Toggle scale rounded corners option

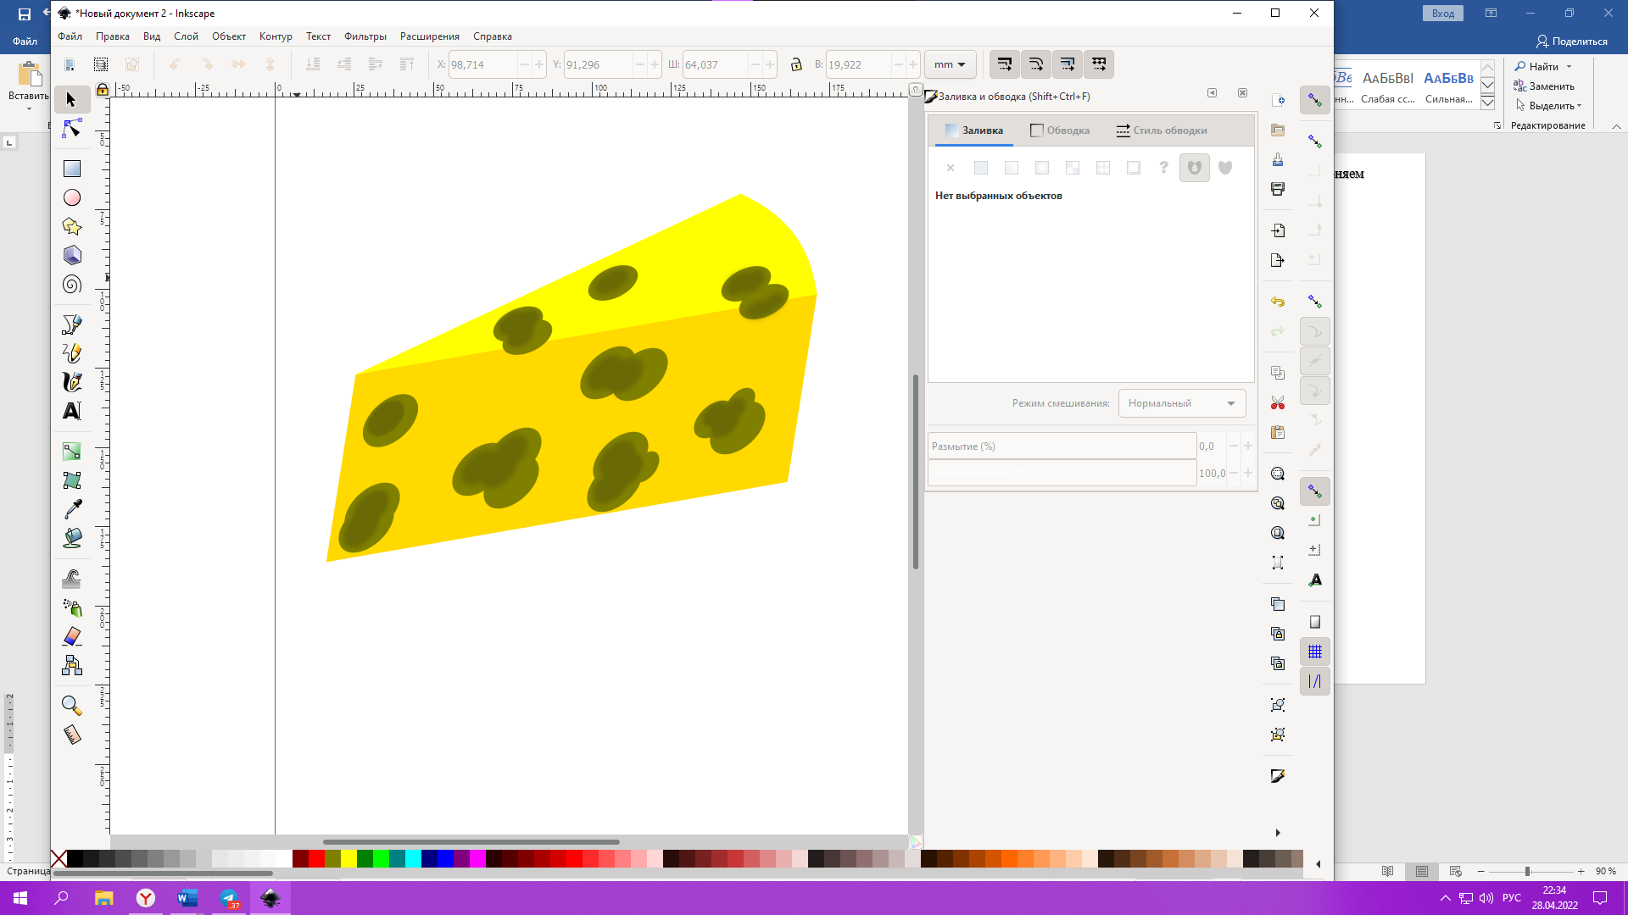point(1036,64)
